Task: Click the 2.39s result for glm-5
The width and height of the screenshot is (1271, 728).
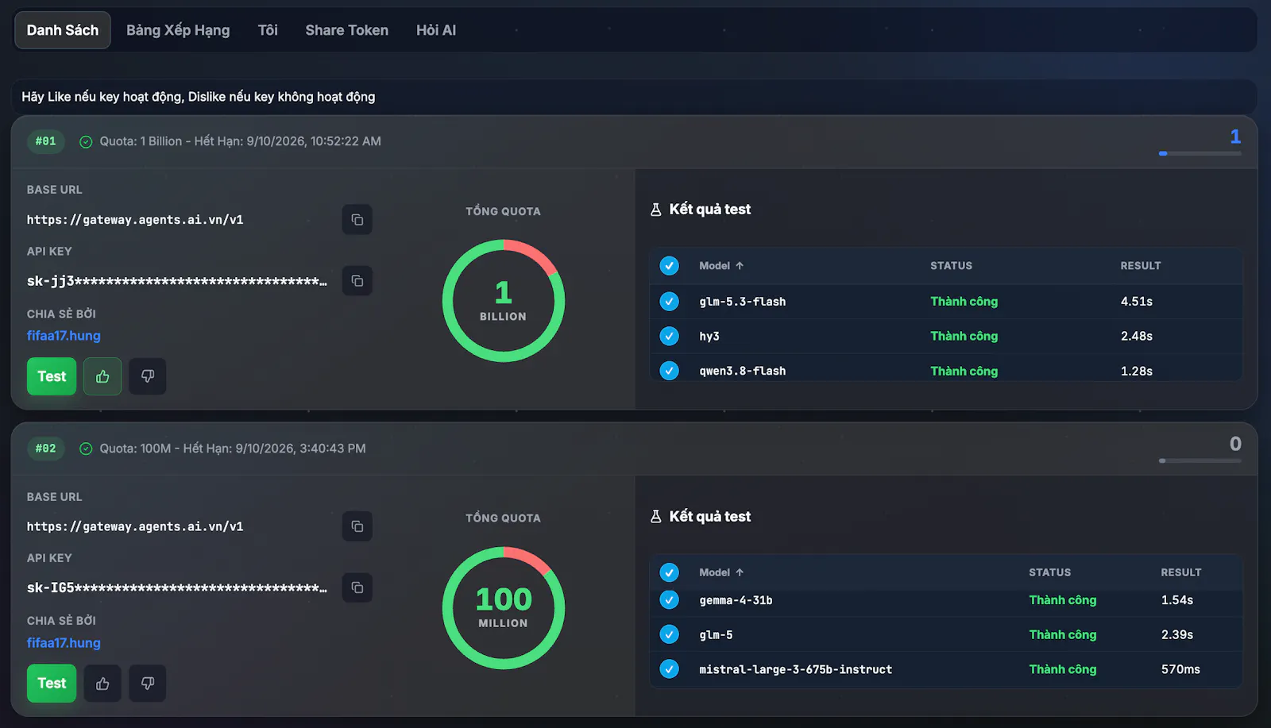Action: tap(1177, 635)
